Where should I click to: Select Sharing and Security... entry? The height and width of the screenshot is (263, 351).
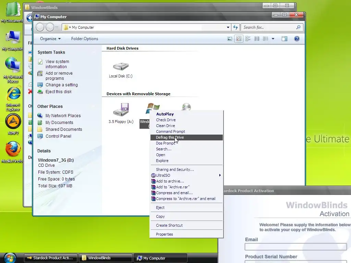[186, 170]
